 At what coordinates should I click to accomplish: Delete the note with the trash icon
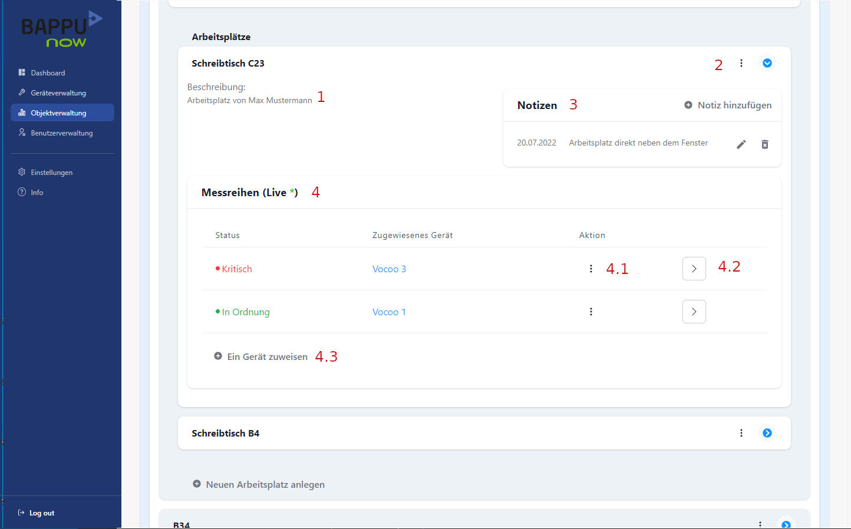click(765, 144)
